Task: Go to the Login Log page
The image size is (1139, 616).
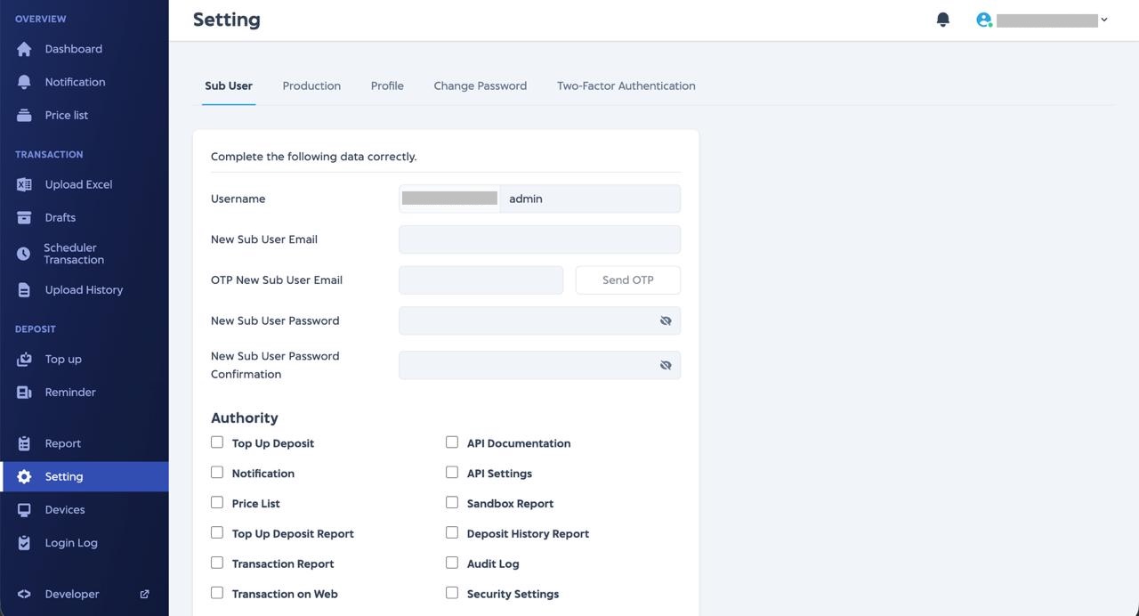Action: pyautogui.click(x=71, y=542)
